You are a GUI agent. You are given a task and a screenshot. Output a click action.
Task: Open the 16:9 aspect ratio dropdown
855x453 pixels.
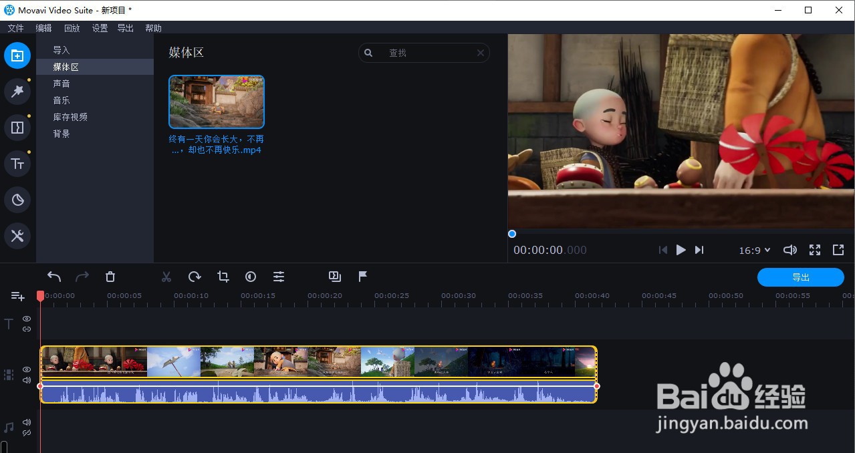click(755, 250)
